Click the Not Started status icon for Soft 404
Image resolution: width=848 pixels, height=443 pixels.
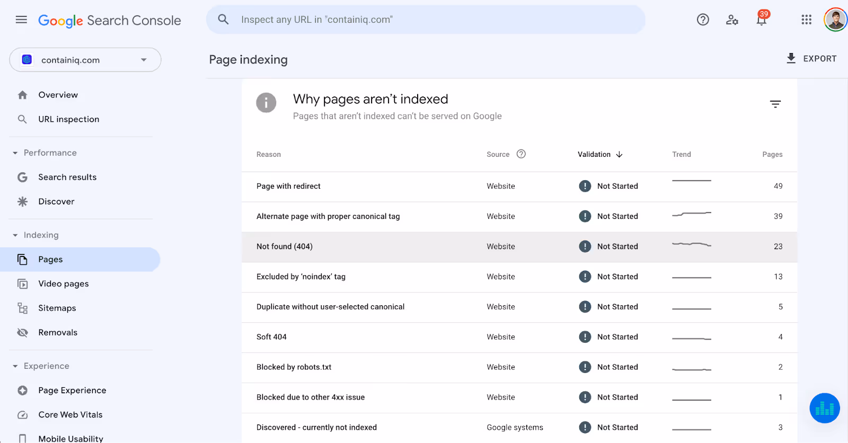click(585, 337)
